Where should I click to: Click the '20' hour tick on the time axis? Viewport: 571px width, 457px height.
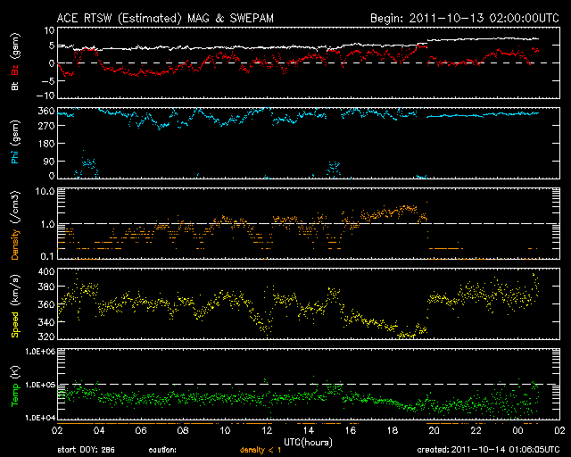tap(434, 430)
